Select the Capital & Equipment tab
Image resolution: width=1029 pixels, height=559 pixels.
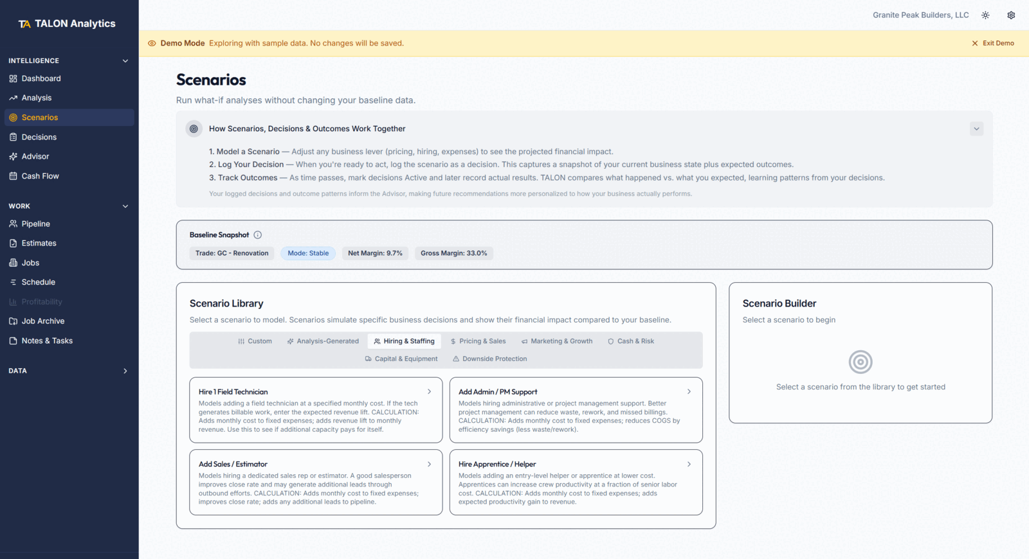tap(401, 359)
